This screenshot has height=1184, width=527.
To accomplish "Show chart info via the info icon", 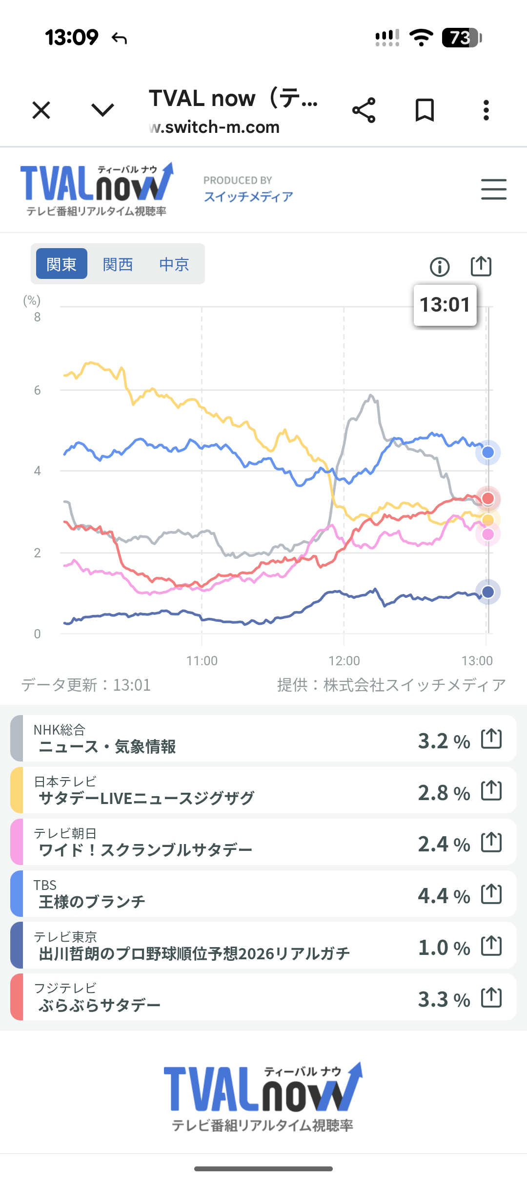I will coord(440,267).
